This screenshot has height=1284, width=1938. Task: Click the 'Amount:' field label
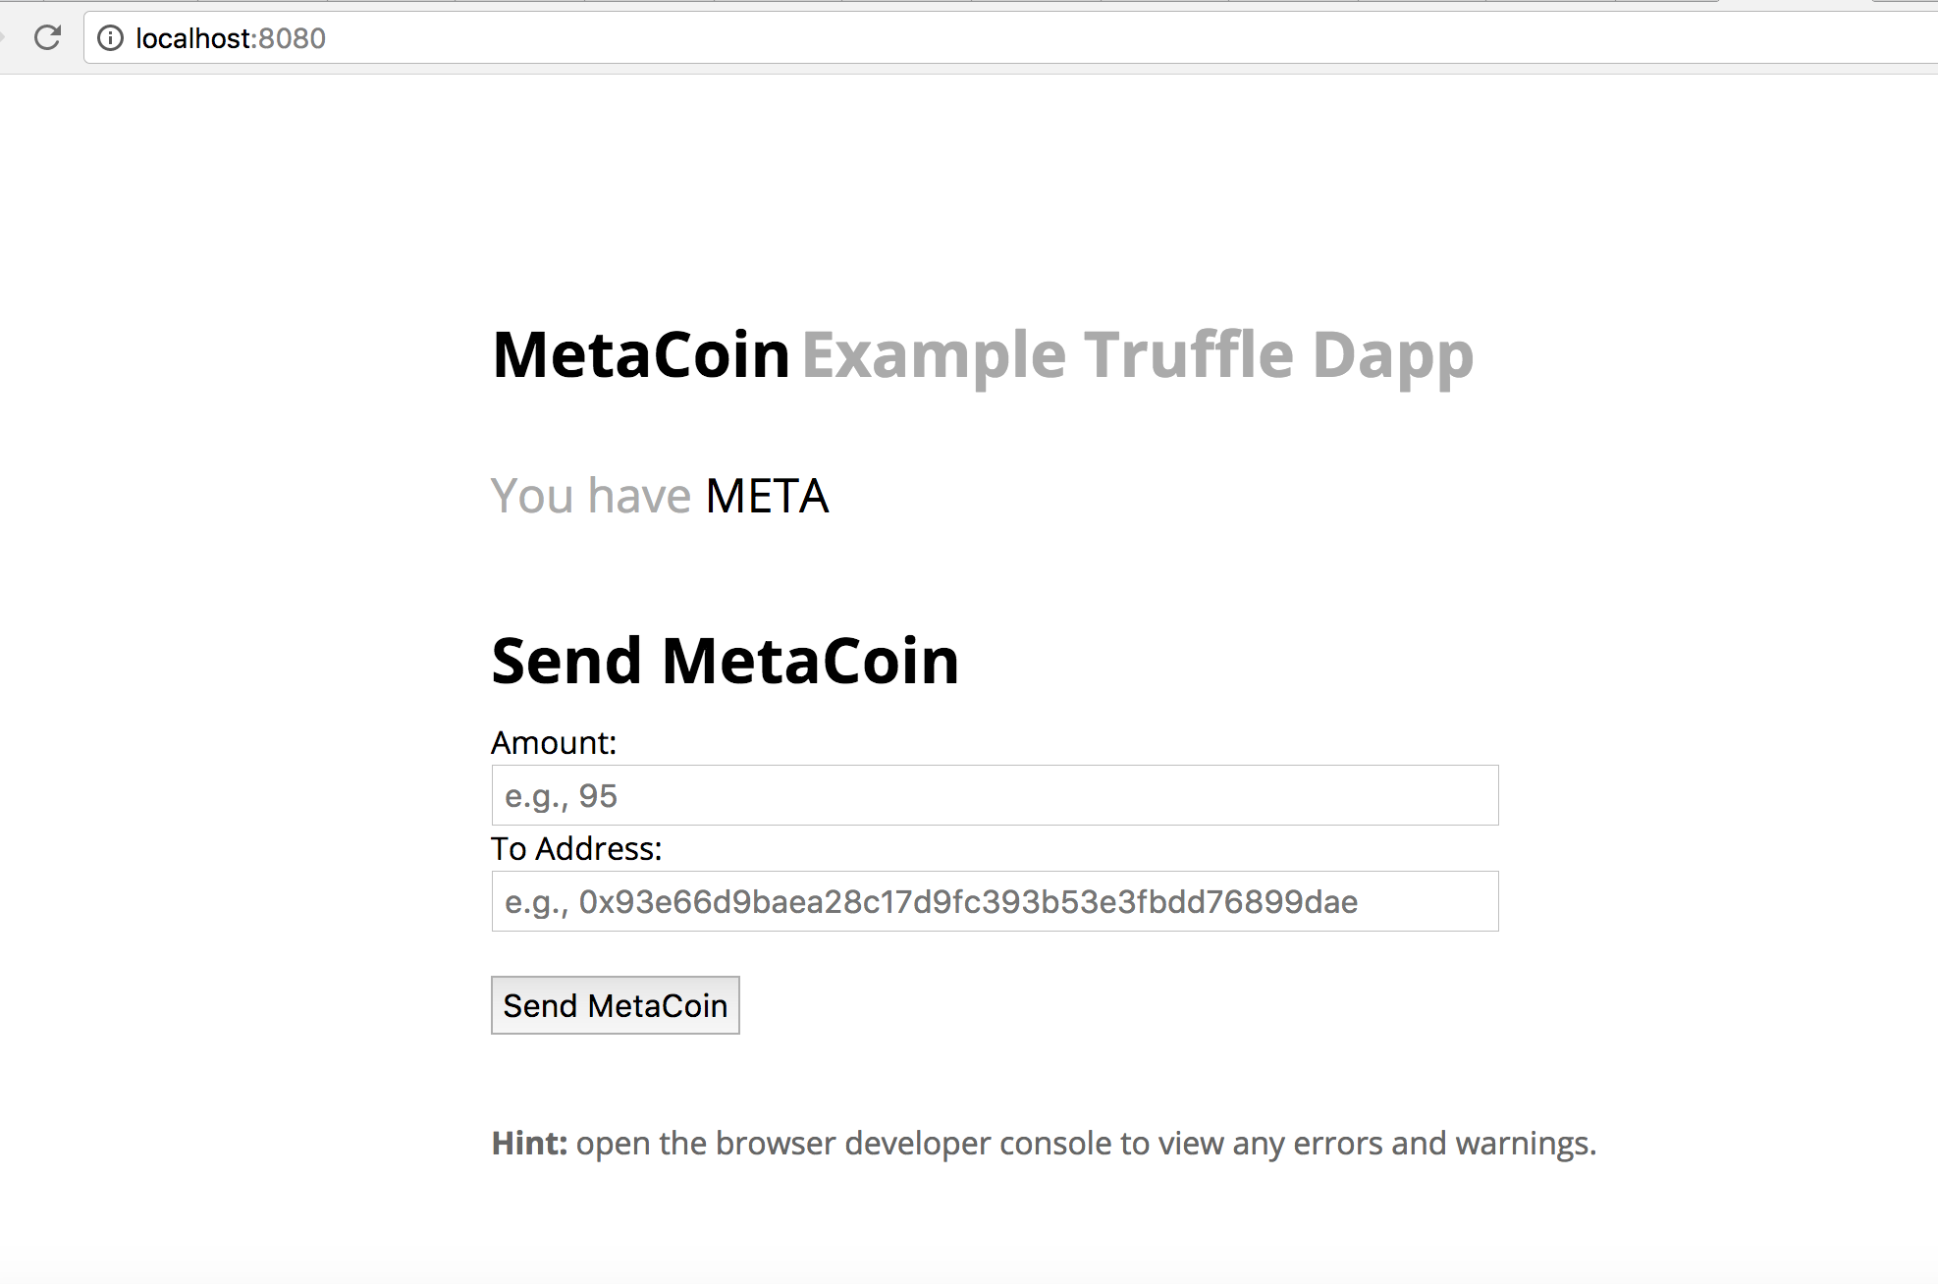(554, 743)
